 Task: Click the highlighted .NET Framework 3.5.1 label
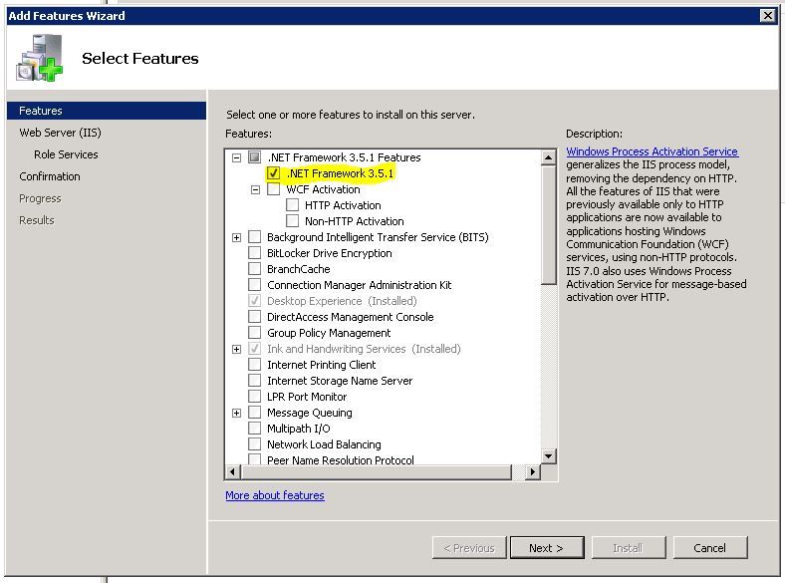point(340,173)
